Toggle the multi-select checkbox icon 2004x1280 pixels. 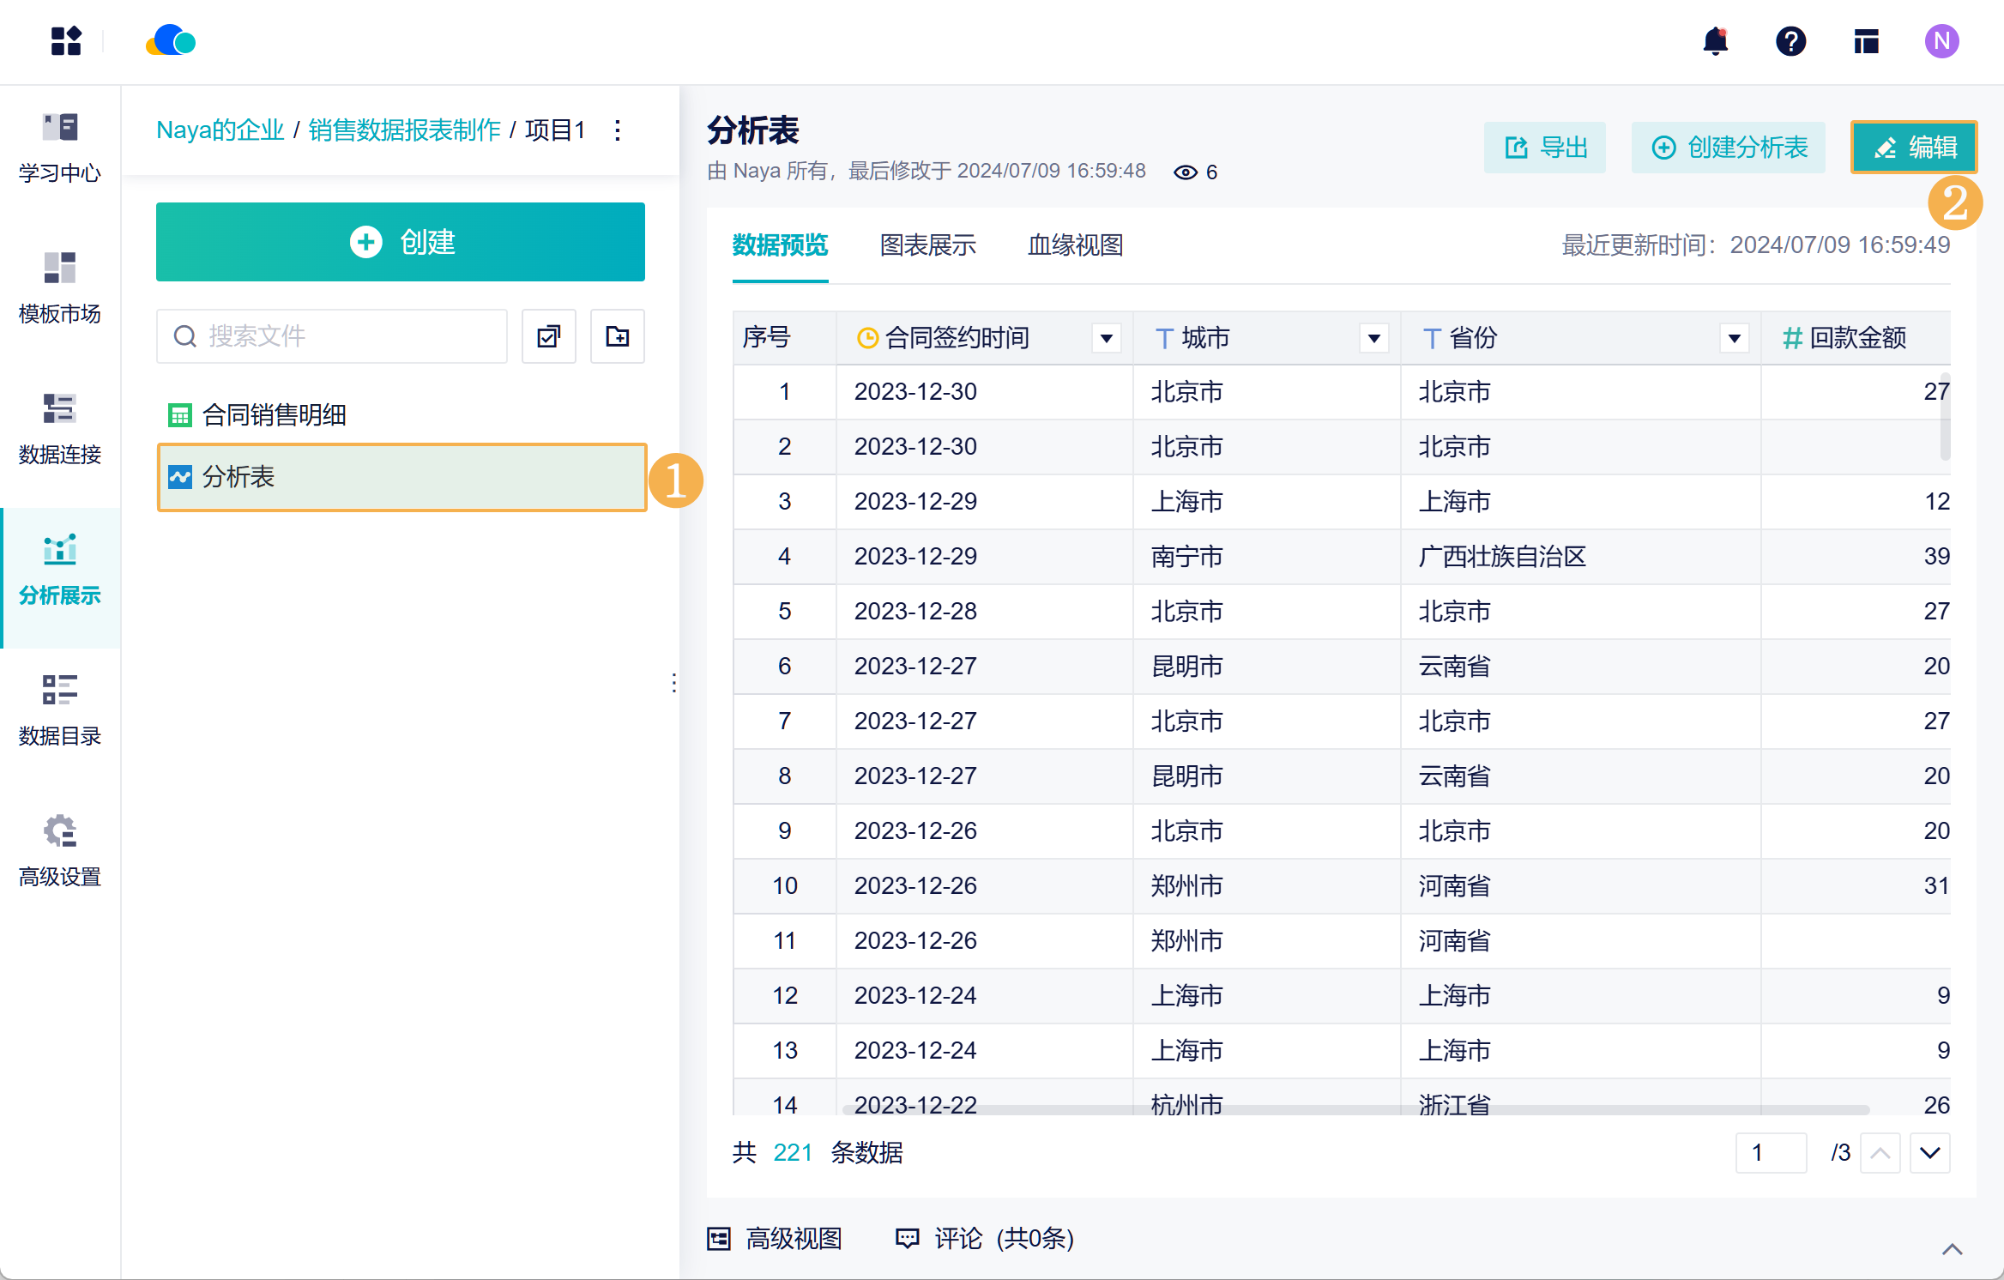pyautogui.click(x=549, y=336)
